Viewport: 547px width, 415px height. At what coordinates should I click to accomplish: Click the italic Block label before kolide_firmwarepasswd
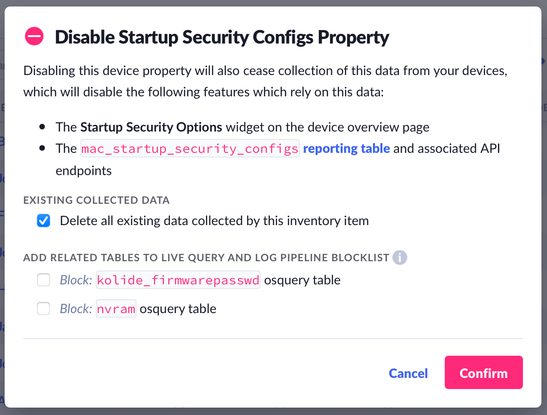[x=76, y=280]
